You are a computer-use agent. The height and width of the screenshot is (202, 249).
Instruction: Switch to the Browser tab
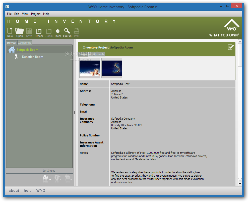click(12, 43)
